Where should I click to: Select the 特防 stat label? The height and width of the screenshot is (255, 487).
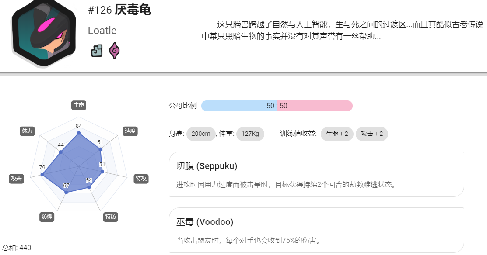[111, 217]
